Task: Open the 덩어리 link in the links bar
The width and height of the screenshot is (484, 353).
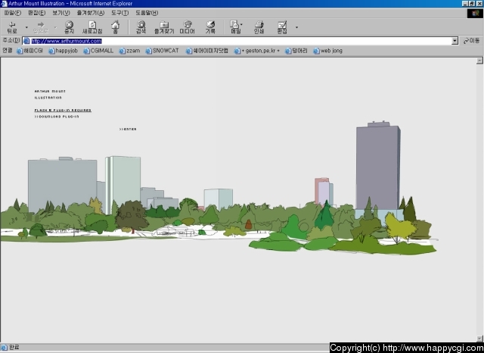Action: 296,51
